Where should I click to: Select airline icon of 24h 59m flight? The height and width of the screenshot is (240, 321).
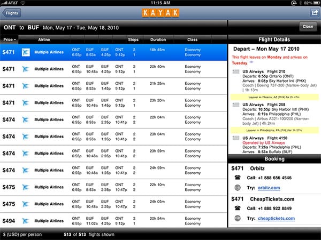(25, 171)
